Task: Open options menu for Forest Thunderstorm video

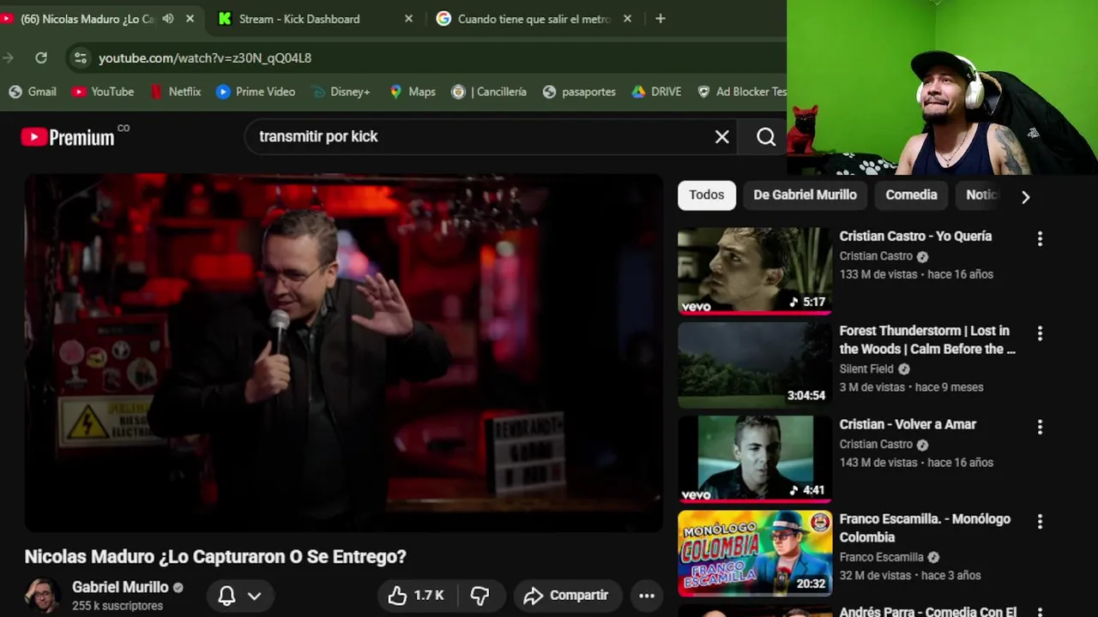Action: pos(1040,333)
